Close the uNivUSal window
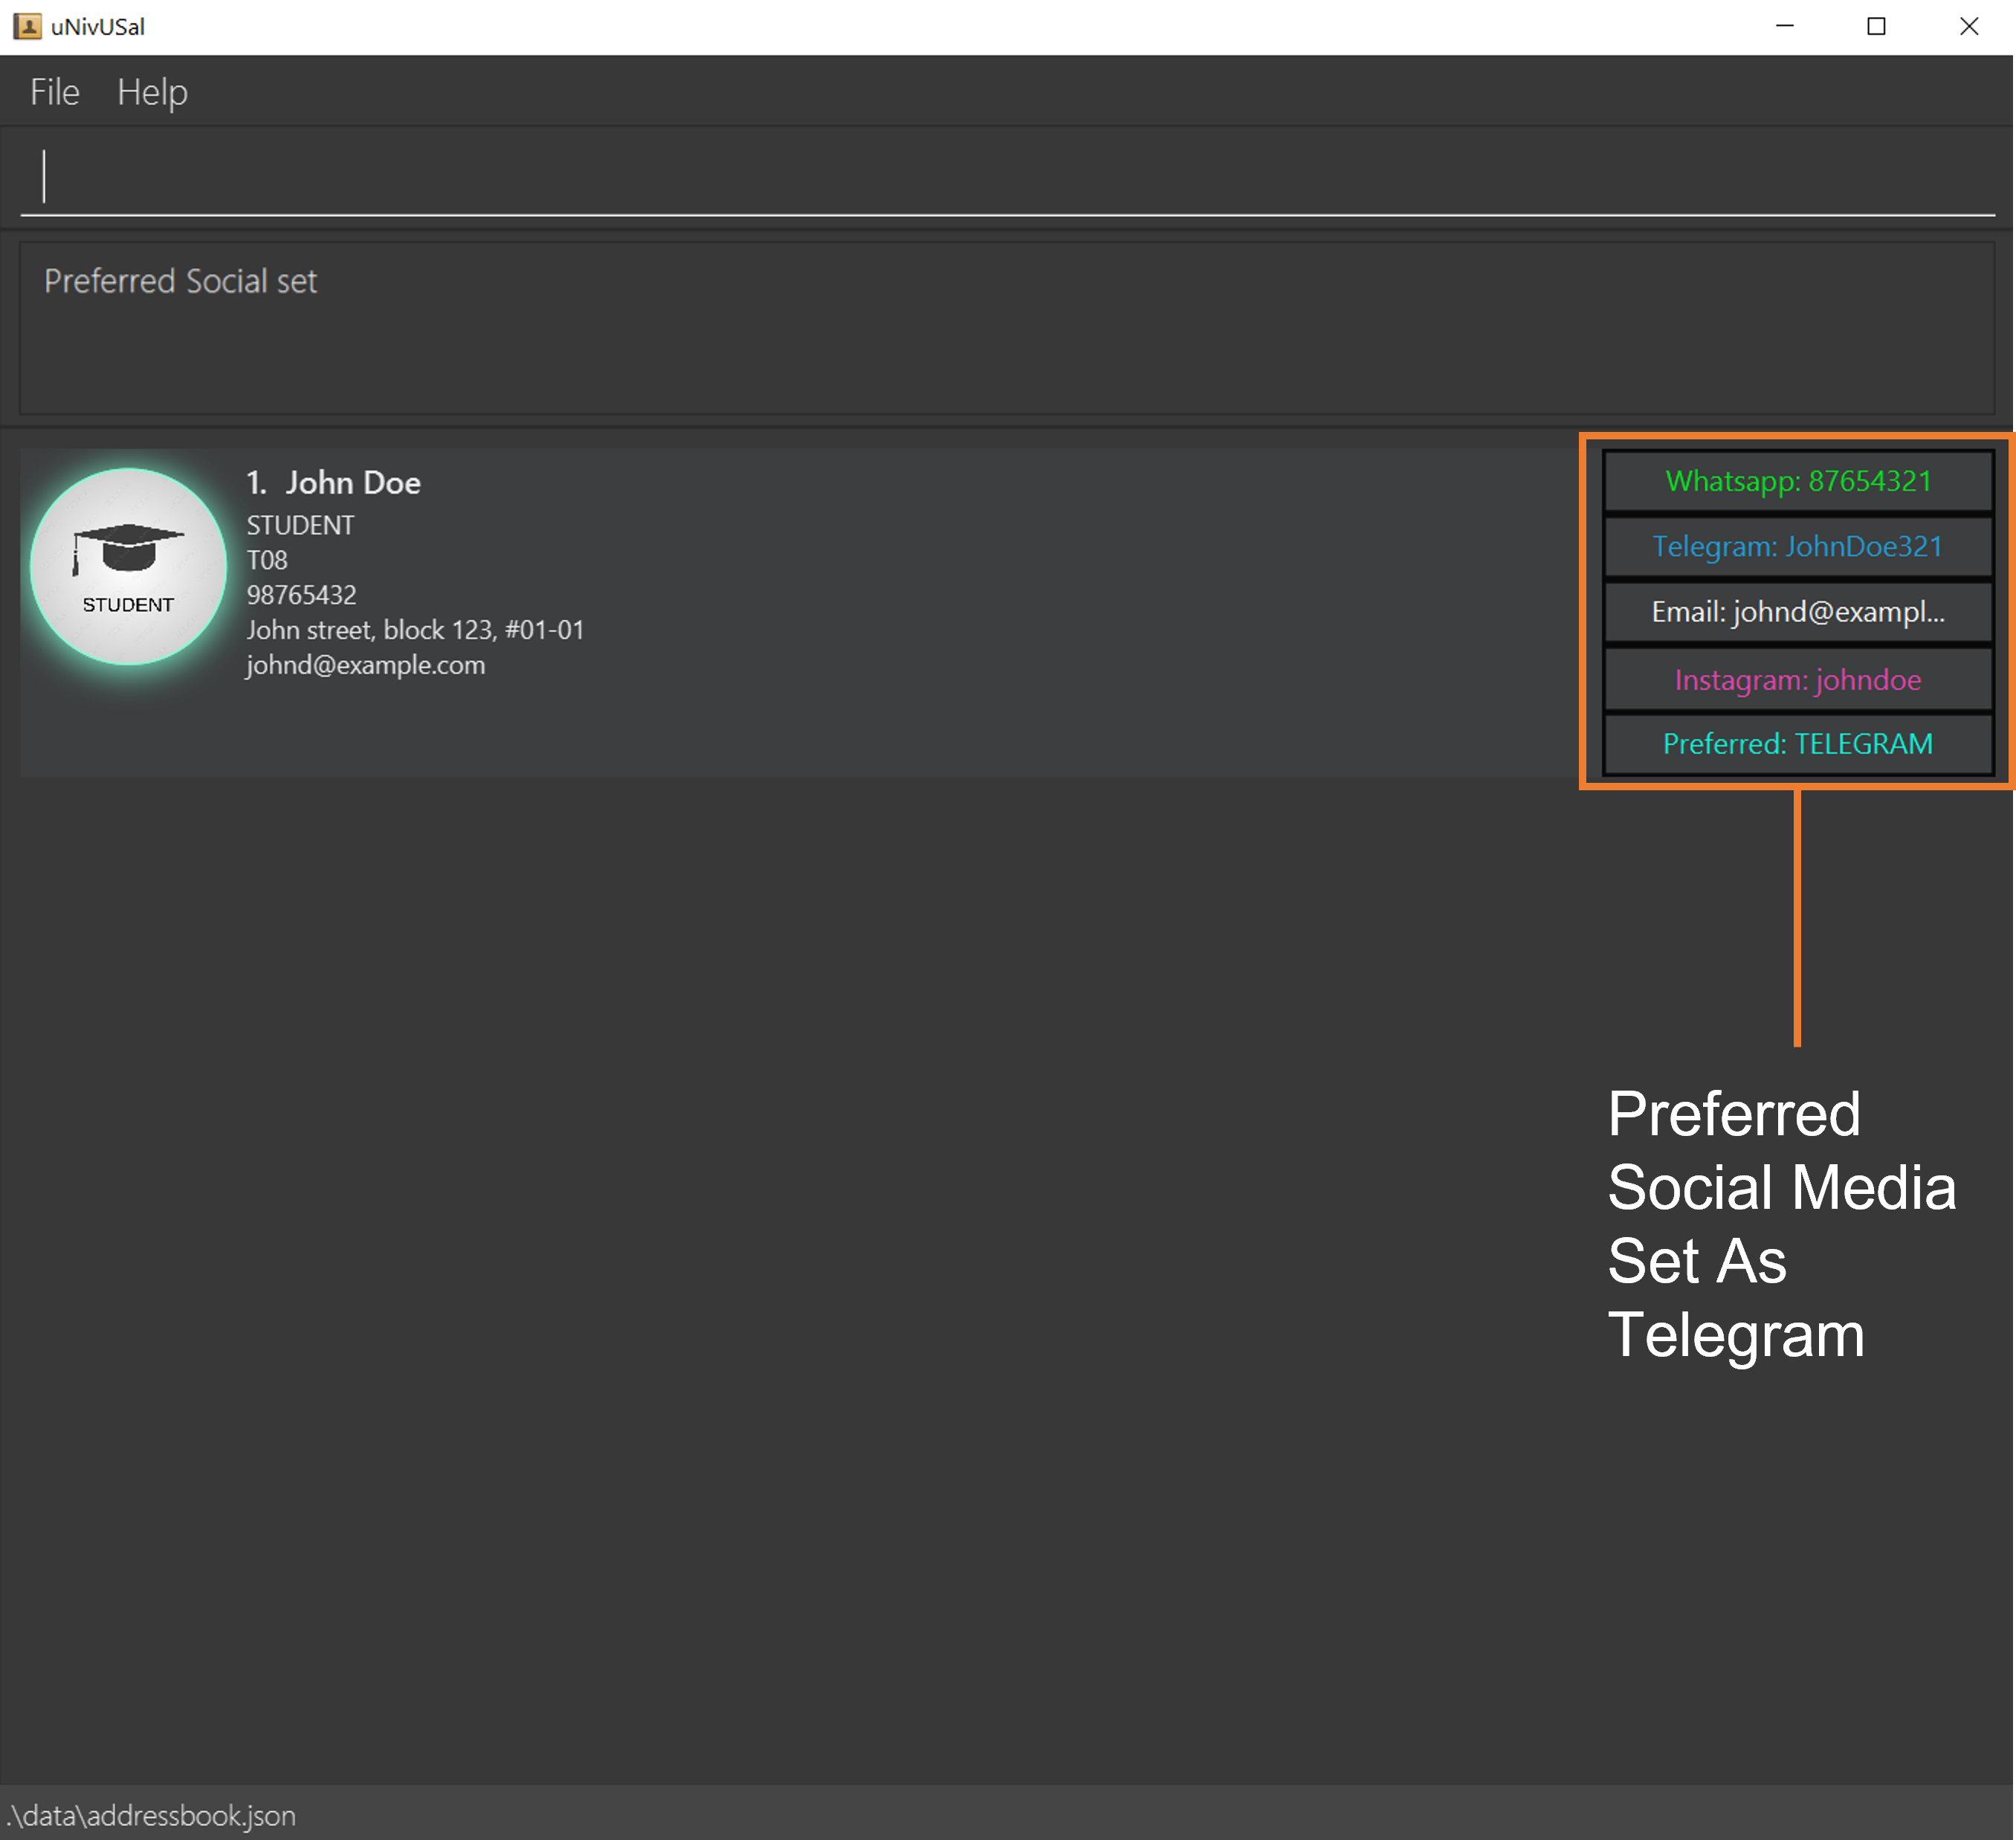Screen dimensions: 2016x1840 1968,27
